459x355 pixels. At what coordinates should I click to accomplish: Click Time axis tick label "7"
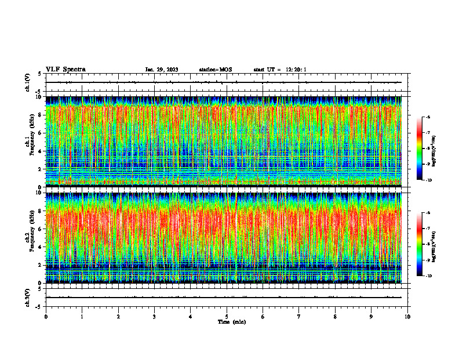299,317
